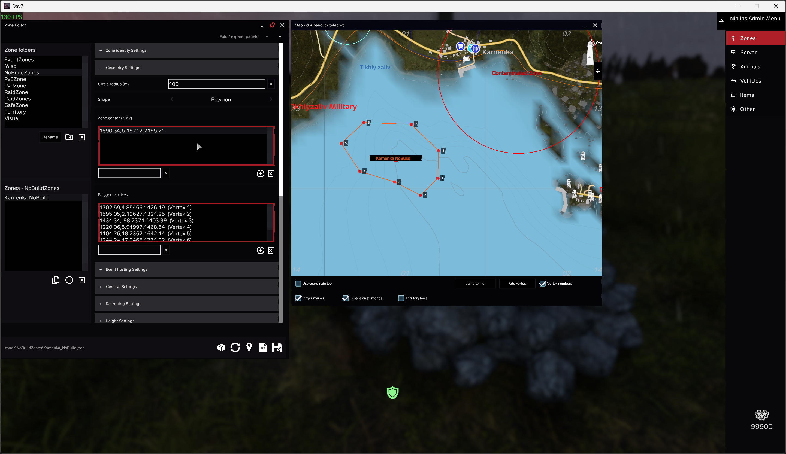The image size is (786, 454).
Task: Save the zone with the floppy disk icon
Action: click(277, 347)
